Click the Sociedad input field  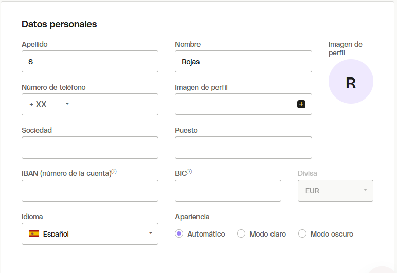pos(89,148)
